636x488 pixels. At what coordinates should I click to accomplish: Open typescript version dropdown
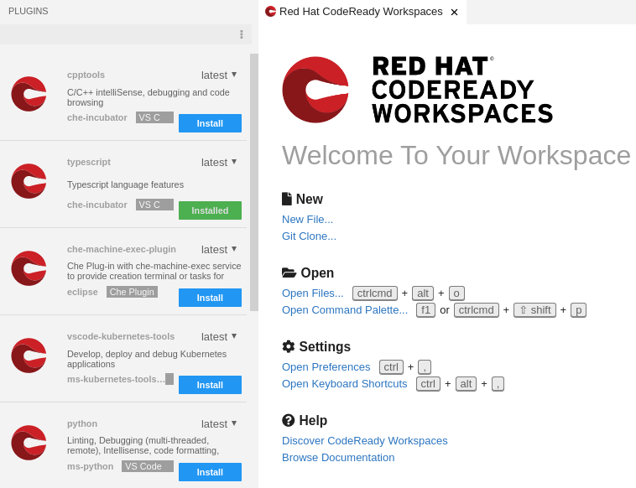tap(219, 162)
